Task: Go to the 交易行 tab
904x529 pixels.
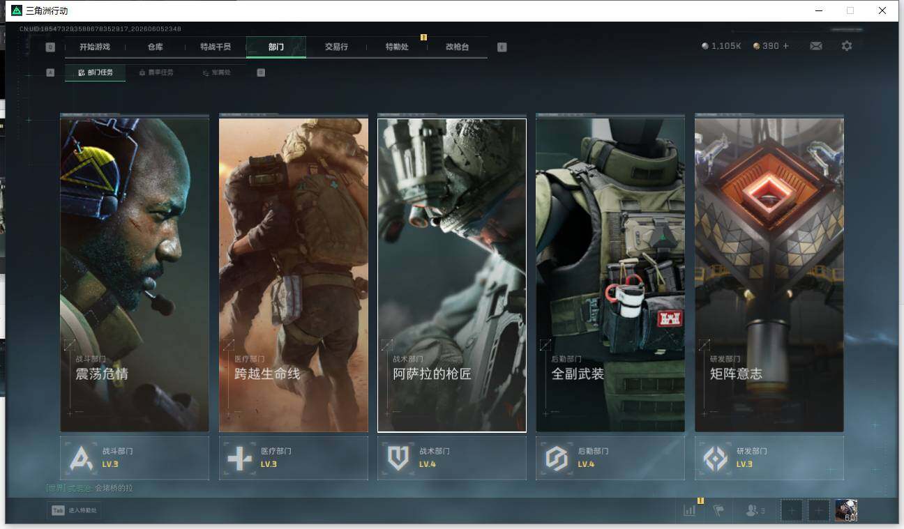Action: [336, 47]
